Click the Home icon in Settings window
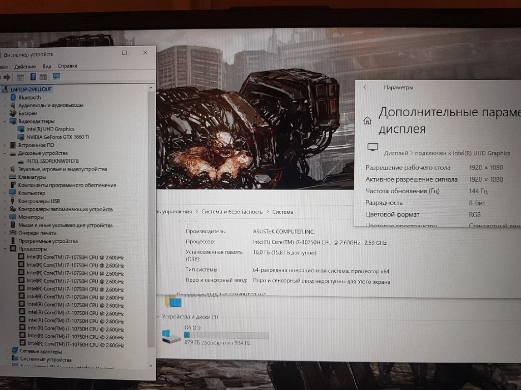Viewport: 521px width, 390px height. [x=367, y=121]
